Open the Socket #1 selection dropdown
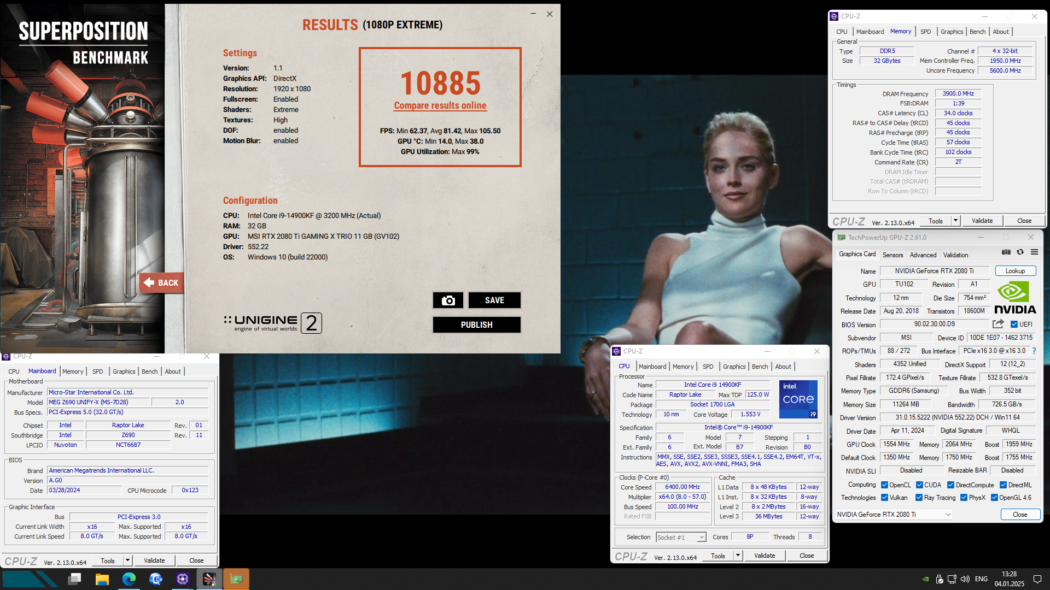1050x590 pixels. 681,538
